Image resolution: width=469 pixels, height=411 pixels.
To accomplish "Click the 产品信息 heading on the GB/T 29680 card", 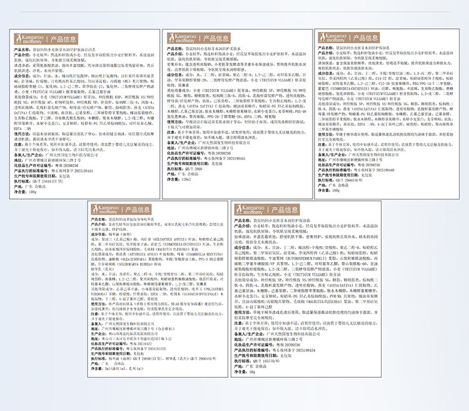I will click(63, 39).
